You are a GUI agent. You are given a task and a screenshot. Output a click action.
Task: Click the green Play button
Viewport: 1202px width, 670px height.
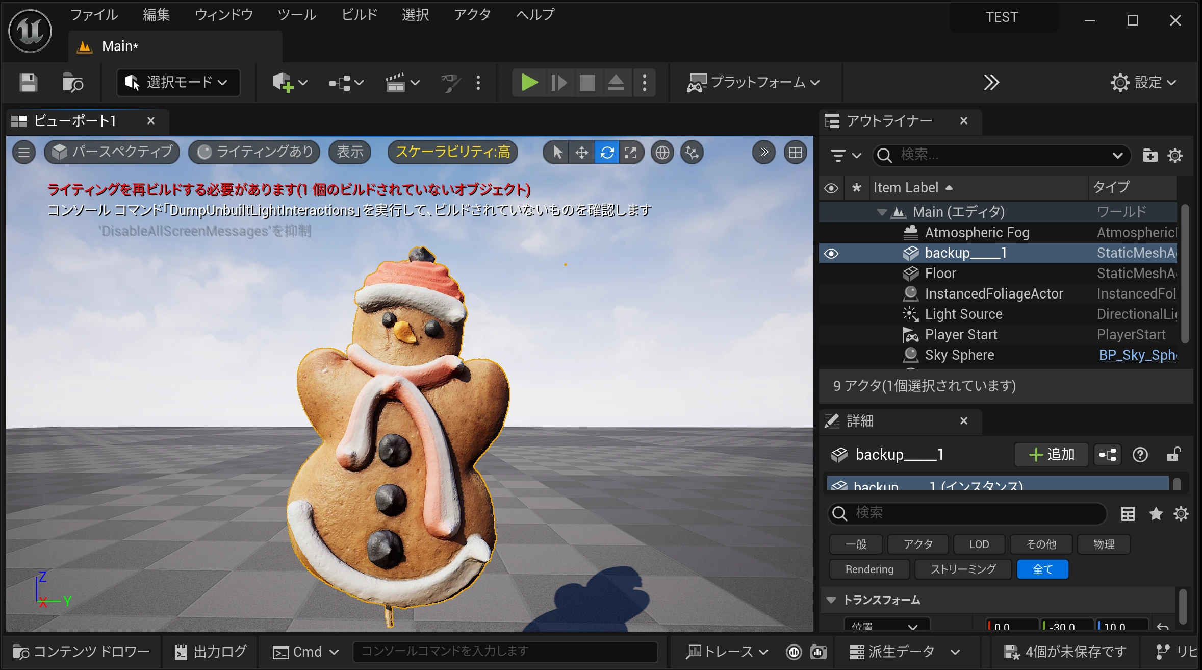pos(529,83)
